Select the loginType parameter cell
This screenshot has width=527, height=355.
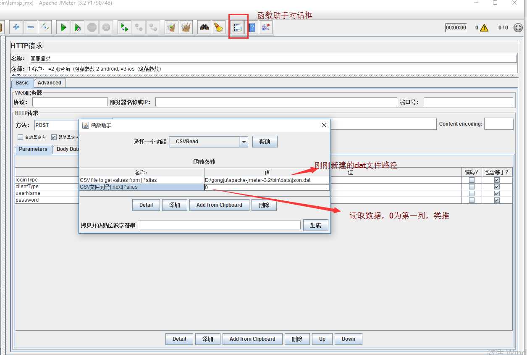[47, 180]
